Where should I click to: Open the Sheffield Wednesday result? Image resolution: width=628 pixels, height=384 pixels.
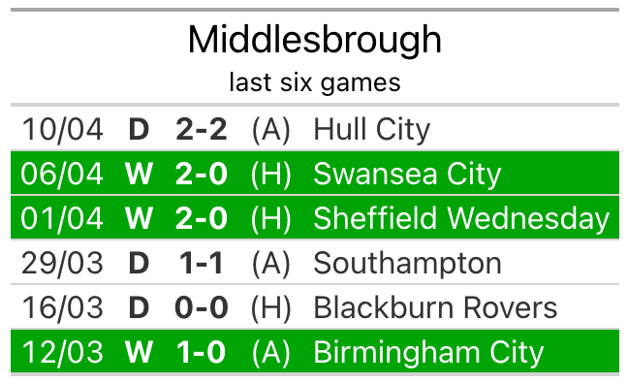[315, 217]
